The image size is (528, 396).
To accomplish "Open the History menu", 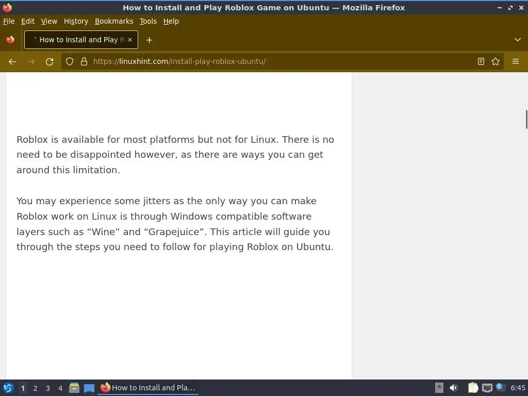I will pyautogui.click(x=76, y=21).
